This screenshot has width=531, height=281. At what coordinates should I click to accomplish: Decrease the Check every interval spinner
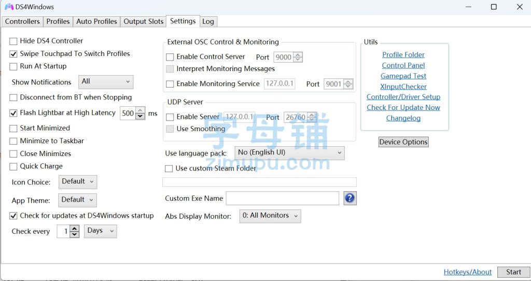coord(74,234)
